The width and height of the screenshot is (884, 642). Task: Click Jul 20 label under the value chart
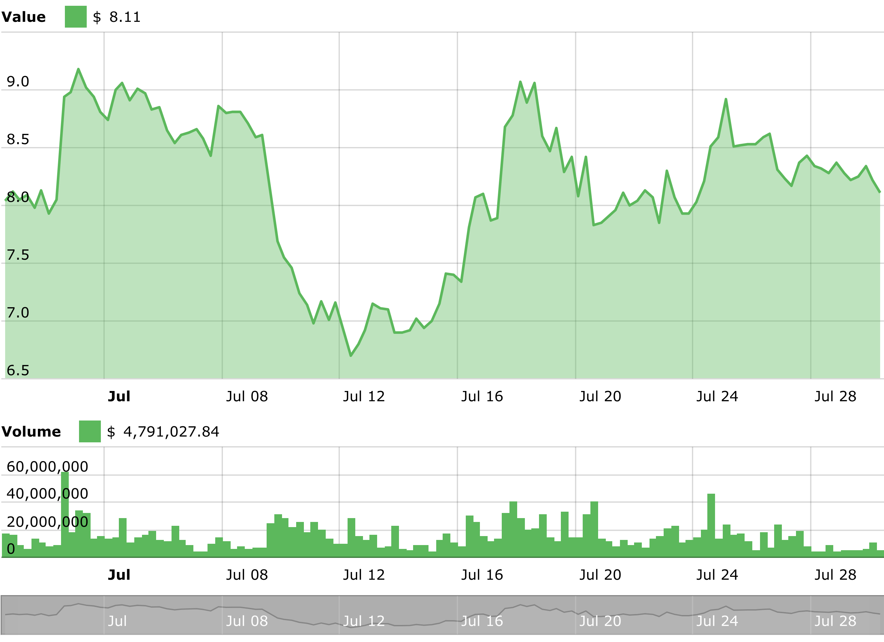point(600,396)
